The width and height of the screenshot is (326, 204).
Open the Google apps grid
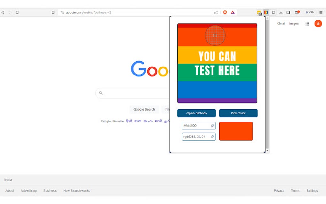(307, 23)
